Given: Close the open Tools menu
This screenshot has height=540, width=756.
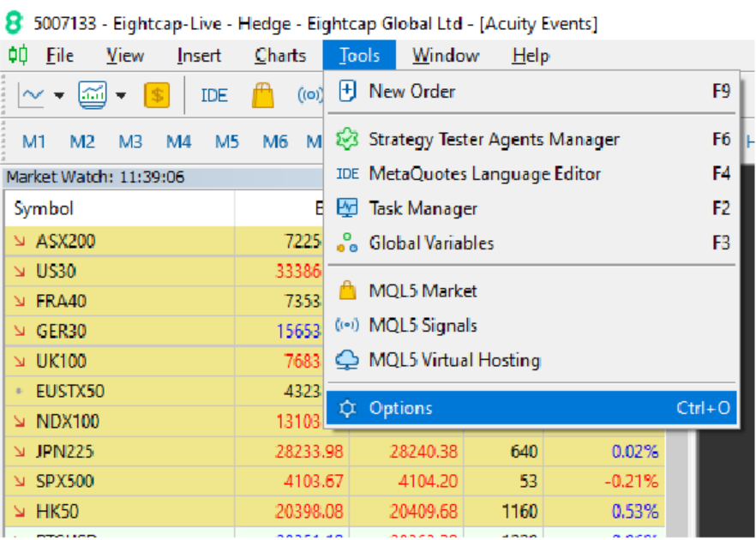Looking at the screenshot, I should 359,56.
